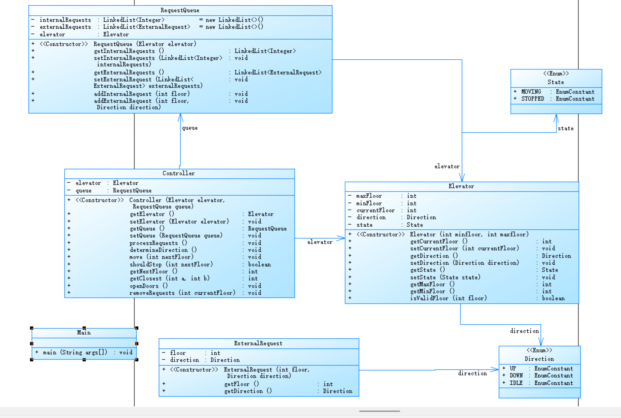Select the getCurrentFloor () method
This screenshot has height=418, width=621.
coord(450,242)
